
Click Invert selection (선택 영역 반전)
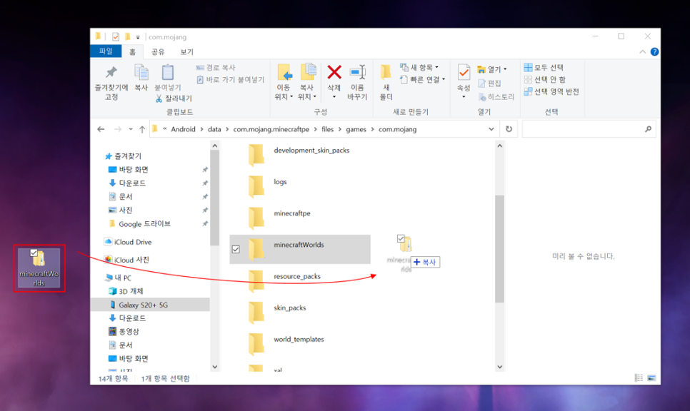click(x=551, y=92)
